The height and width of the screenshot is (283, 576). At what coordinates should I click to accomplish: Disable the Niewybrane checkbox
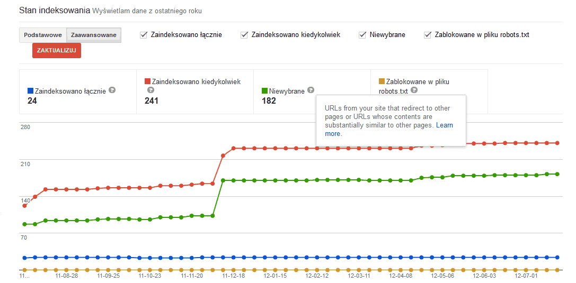pos(362,35)
